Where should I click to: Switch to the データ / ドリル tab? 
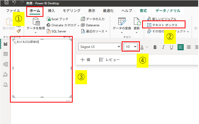point(168,11)
